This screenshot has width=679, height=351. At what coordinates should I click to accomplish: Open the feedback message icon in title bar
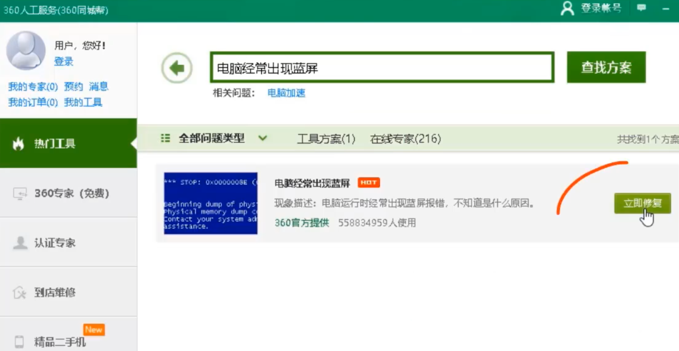point(641,8)
